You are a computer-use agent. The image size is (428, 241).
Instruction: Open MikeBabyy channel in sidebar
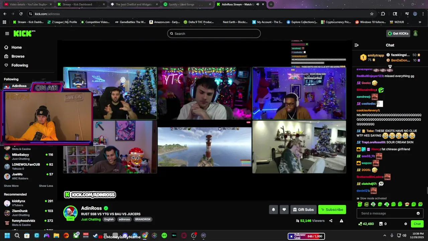[28, 156]
